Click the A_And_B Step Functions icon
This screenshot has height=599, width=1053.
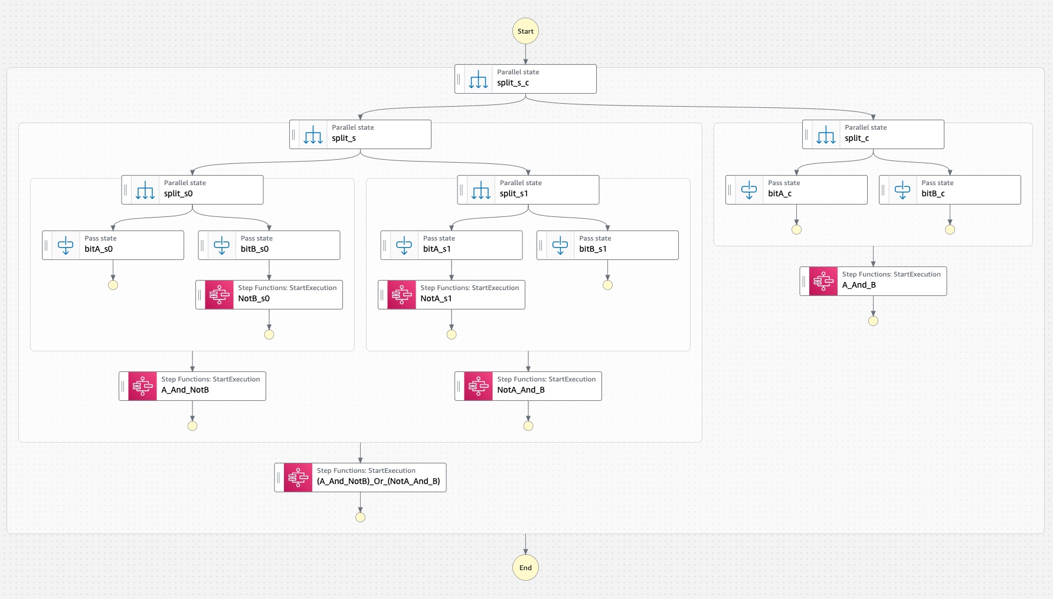[x=823, y=281]
